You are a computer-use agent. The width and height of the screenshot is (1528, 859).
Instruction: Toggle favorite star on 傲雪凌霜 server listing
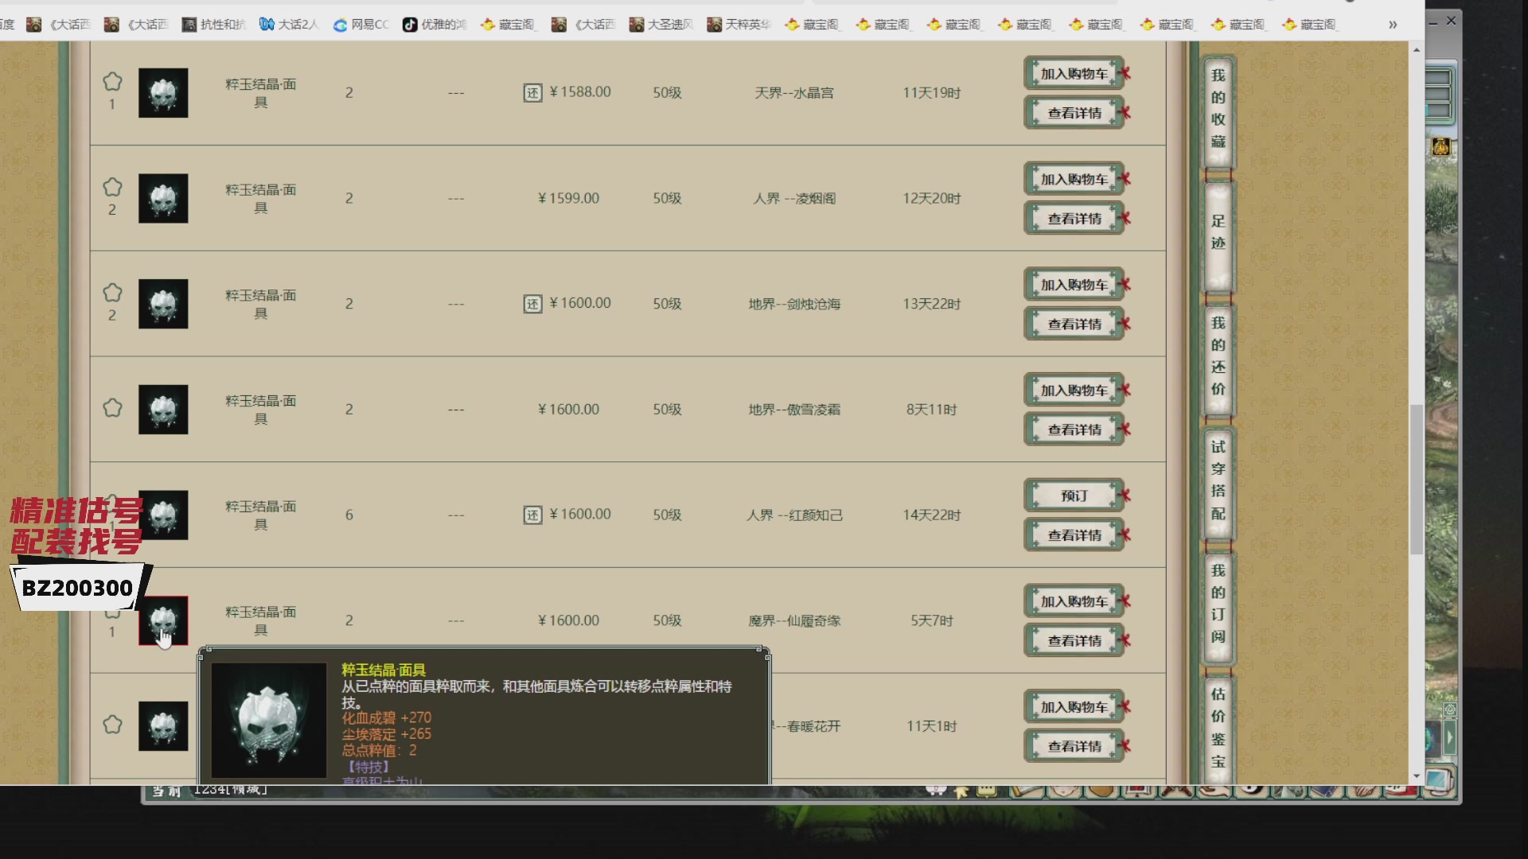112,408
